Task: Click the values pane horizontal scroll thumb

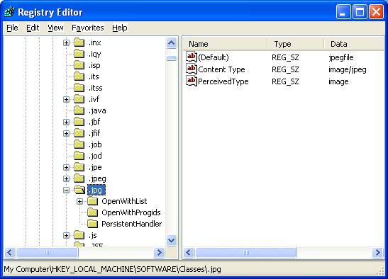Action: pyautogui.click(x=246, y=252)
